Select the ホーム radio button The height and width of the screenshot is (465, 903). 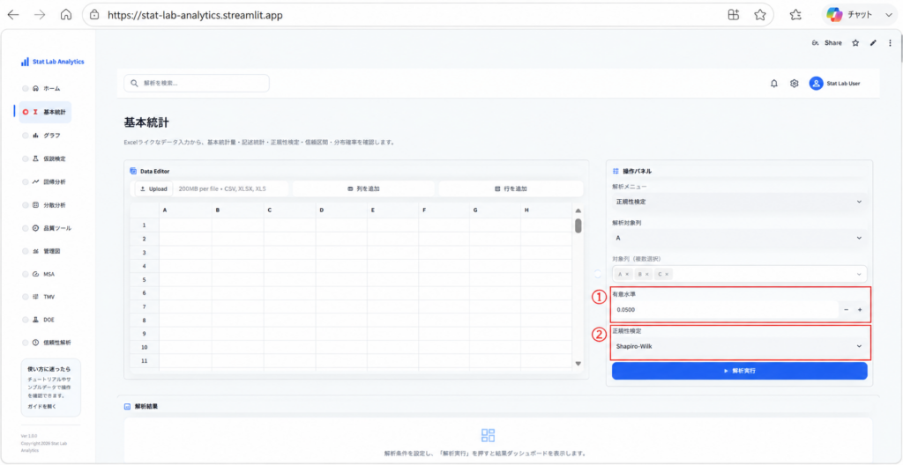tap(26, 89)
